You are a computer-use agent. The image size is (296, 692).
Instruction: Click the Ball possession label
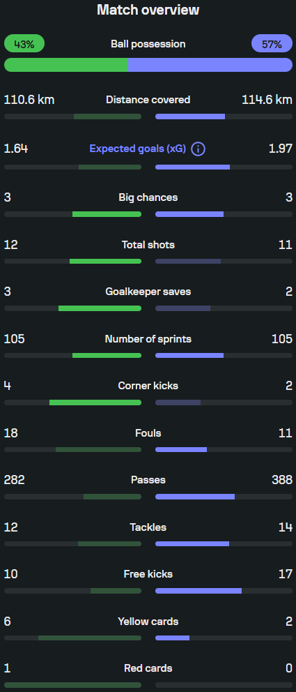pos(148,44)
